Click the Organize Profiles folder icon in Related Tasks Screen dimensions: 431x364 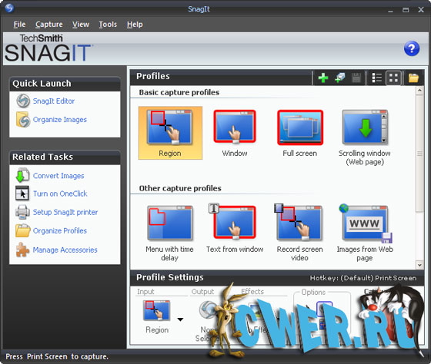[23, 230]
